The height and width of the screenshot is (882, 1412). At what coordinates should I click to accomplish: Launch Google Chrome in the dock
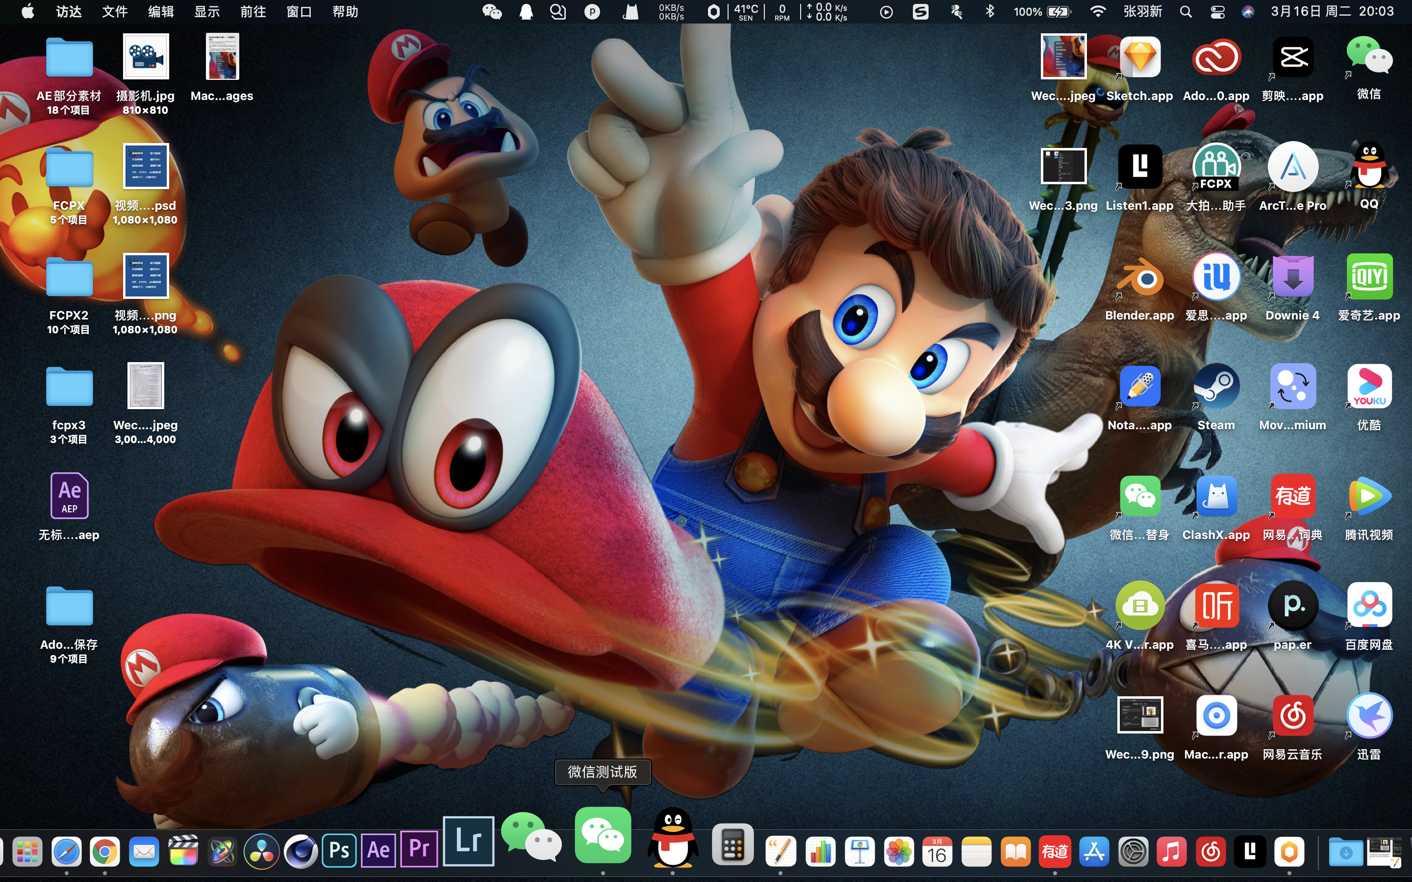tap(104, 853)
